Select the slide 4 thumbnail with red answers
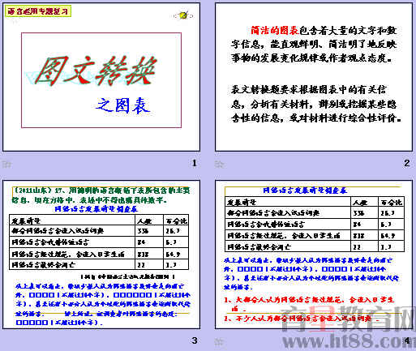Image resolution: width=416 pixels, height=351 pixels. pyautogui.click(x=314, y=255)
